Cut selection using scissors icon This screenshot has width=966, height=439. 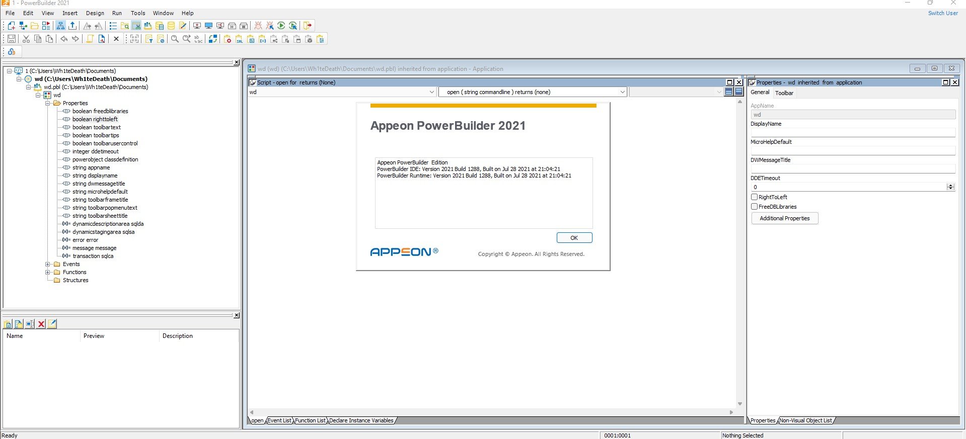[26, 39]
